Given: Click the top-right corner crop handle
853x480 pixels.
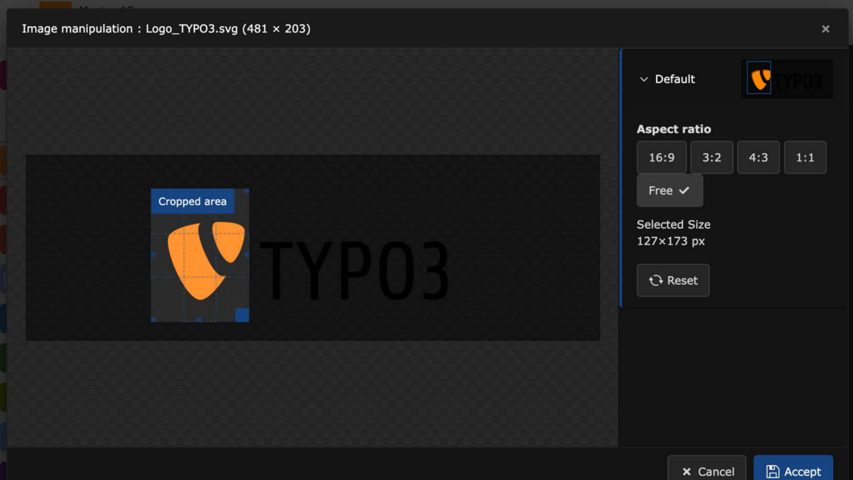Looking at the screenshot, I should tap(247, 191).
